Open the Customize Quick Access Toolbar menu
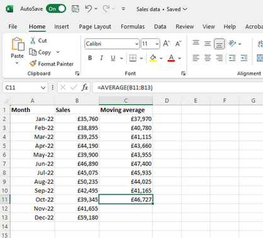The height and width of the screenshot is (238, 263). click(x=123, y=9)
